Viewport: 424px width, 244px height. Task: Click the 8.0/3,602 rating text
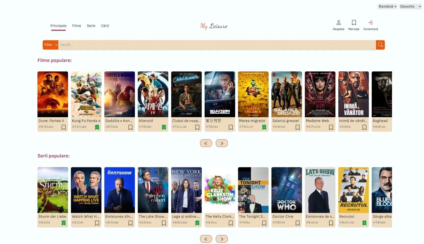[180, 222]
